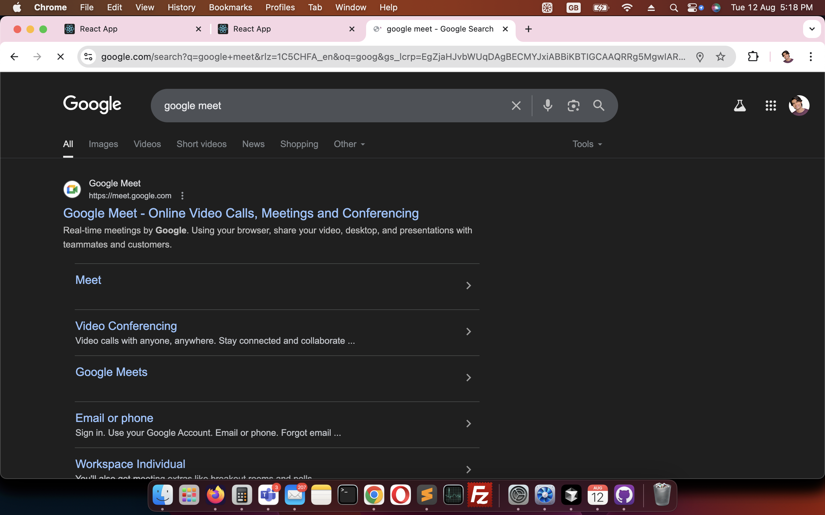Switch to the Images tab

pyautogui.click(x=103, y=144)
